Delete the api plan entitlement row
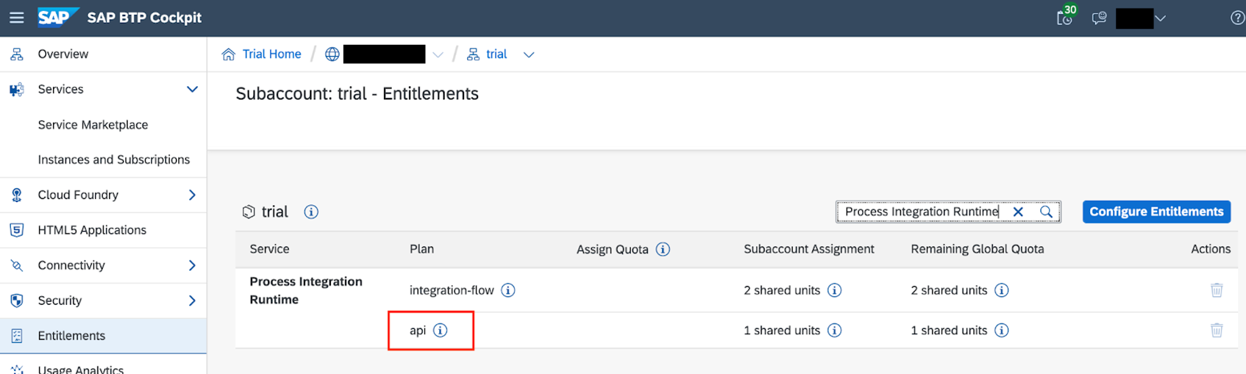The height and width of the screenshot is (374, 1246). (x=1216, y=330)
